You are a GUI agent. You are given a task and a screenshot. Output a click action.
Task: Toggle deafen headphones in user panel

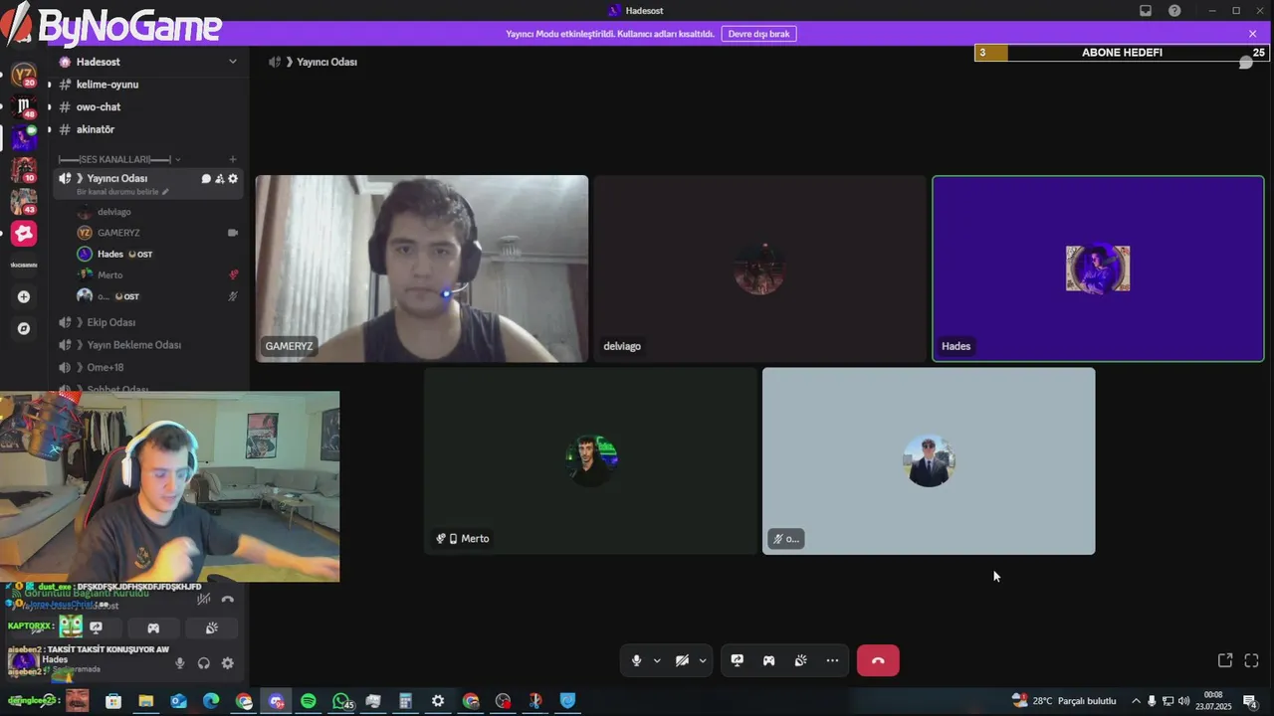(204, 663)
